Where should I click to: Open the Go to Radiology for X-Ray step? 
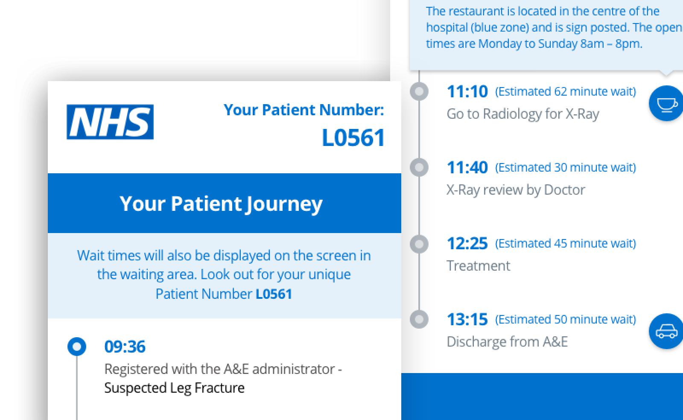click(x=523, y=114)
